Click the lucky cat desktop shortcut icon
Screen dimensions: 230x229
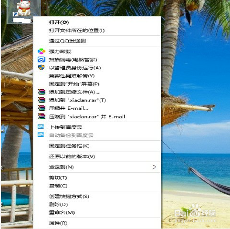tap(24, 8)
